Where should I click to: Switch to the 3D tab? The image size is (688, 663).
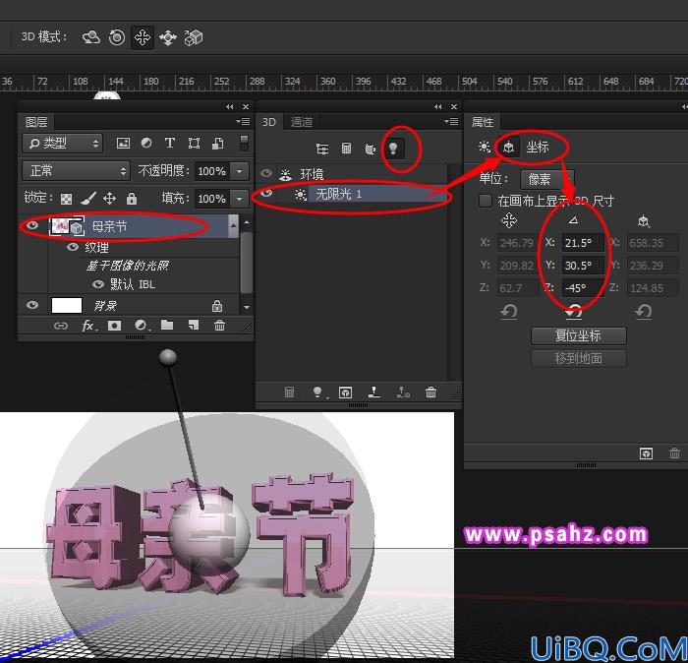[x=269, y=122]
